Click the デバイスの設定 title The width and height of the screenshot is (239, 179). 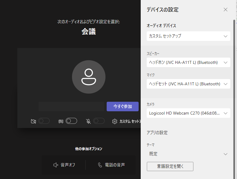pos(163,10)
